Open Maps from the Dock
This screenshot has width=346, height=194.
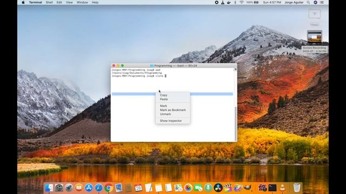(178, 188)
